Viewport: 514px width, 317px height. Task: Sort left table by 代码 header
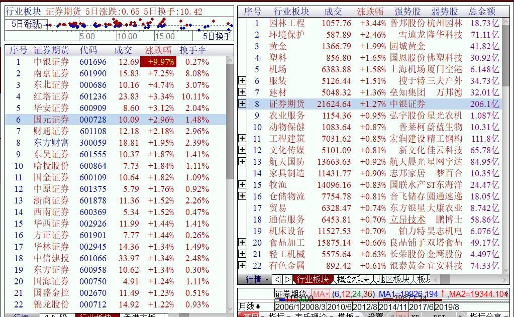coord(88,50)
